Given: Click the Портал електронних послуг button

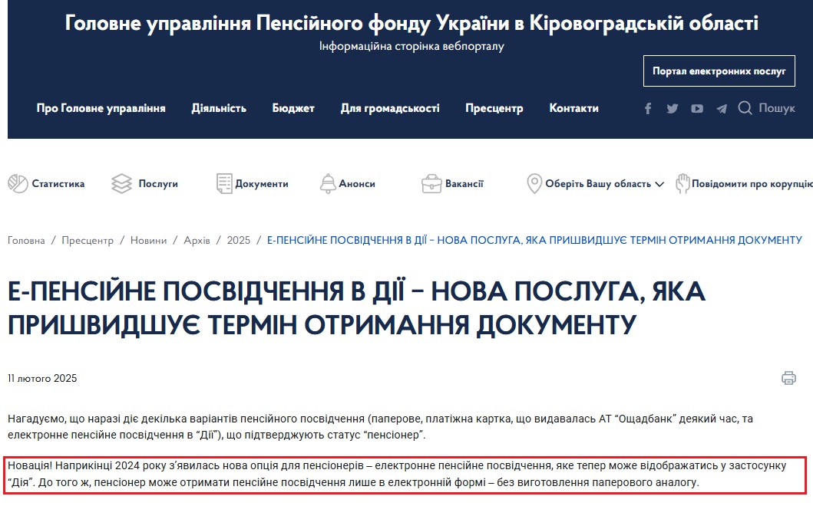Looking at the screenshot, I should pos(719,70).
